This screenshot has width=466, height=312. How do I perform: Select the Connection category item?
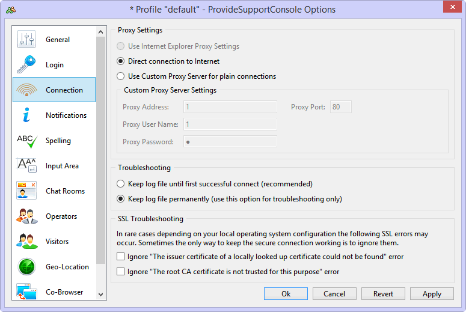point(54,90)
